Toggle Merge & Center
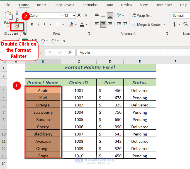 146,24
